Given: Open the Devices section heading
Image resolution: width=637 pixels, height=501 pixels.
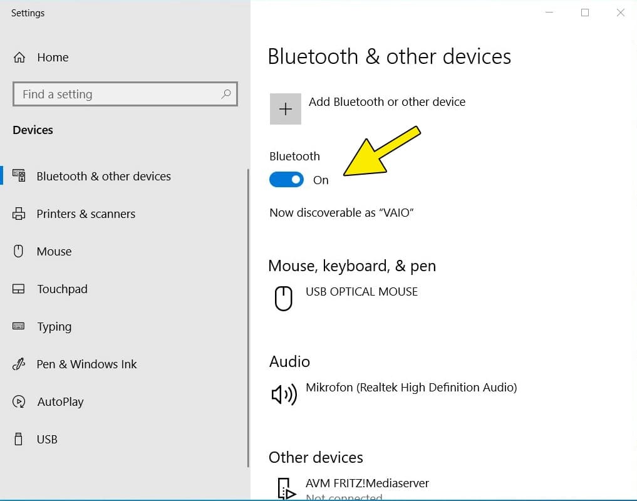Looking at the screenshot, I should tap(33, 130).
